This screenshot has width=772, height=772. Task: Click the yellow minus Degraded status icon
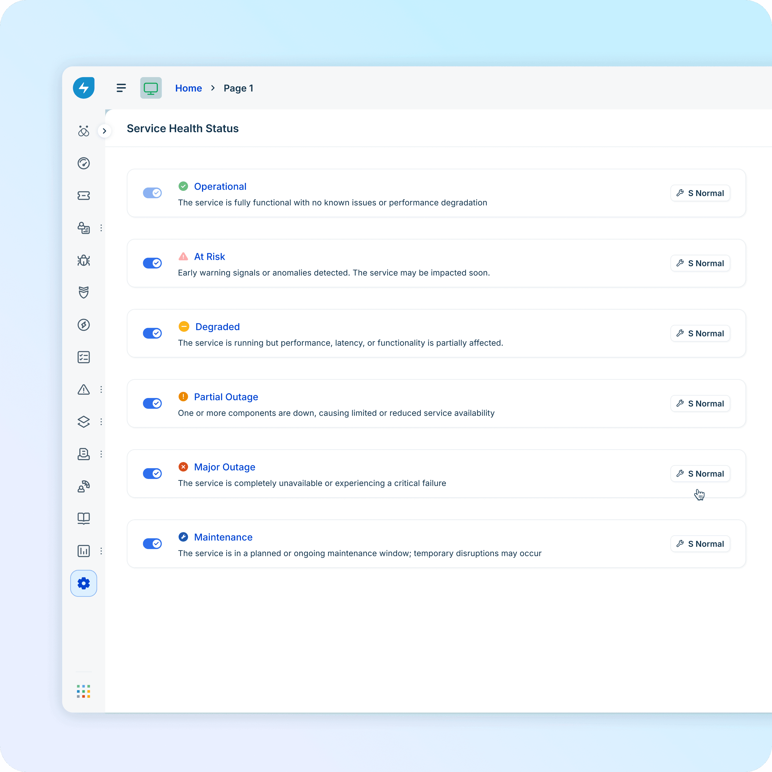(184, 327)
